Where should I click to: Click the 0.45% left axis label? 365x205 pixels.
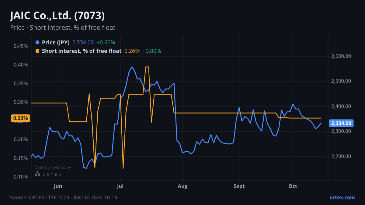pos(21,46)
